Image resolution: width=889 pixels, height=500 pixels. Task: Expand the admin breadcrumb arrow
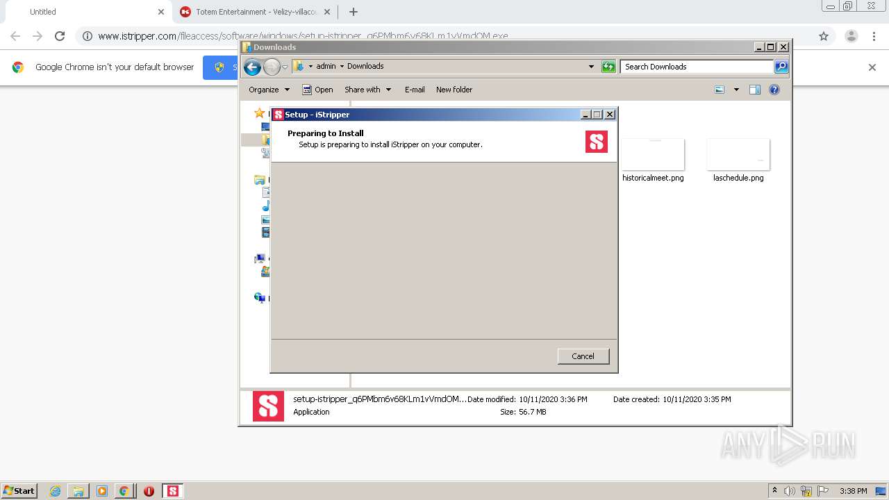coord(310,67)
